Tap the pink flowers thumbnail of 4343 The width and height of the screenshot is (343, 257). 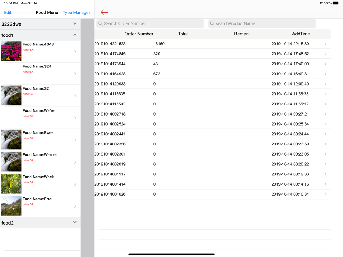click(12, 51)
